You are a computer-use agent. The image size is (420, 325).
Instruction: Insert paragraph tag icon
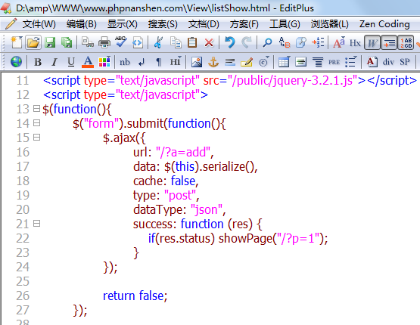coord(158,62)
